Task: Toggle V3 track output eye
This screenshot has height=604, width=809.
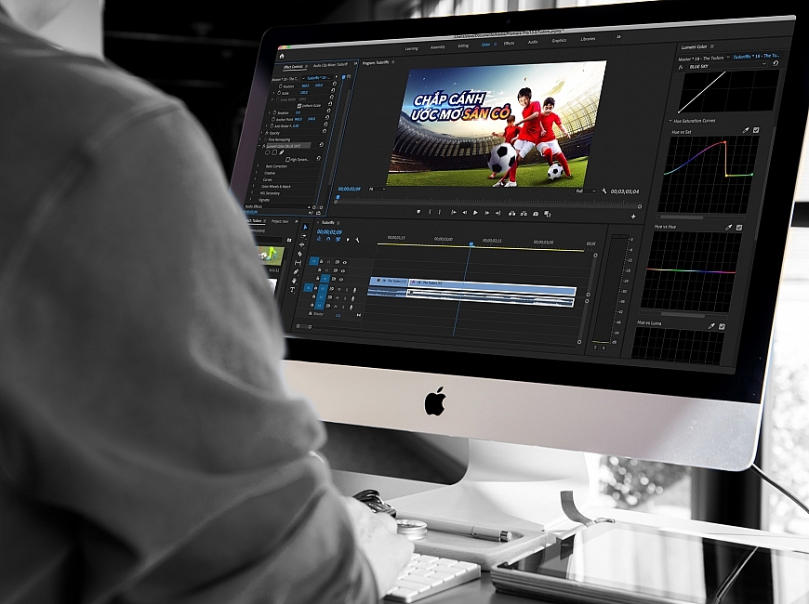Action: 345,263
